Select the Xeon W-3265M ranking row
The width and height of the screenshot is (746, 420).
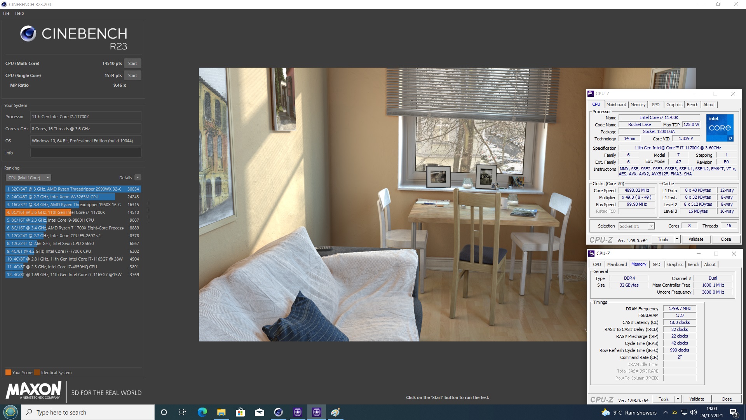(x=73, y=197)
